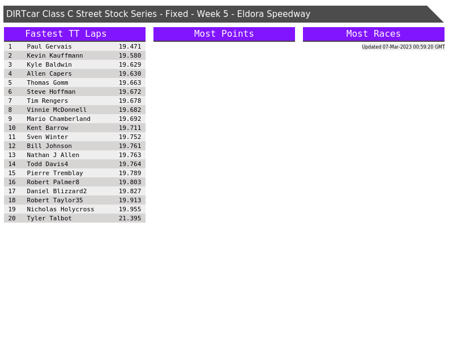Click Thomas Gomm's name
The width and height of the screenshot is (453, 339).
coord(48,82)
